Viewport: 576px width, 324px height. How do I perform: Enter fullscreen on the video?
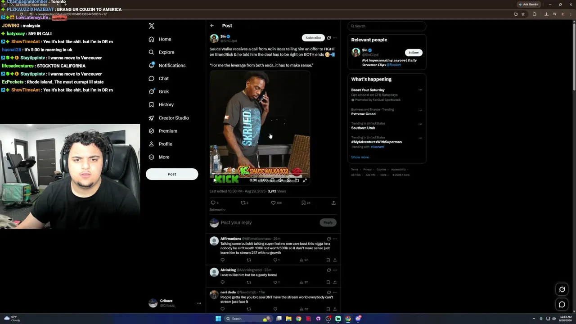[305, 180]
